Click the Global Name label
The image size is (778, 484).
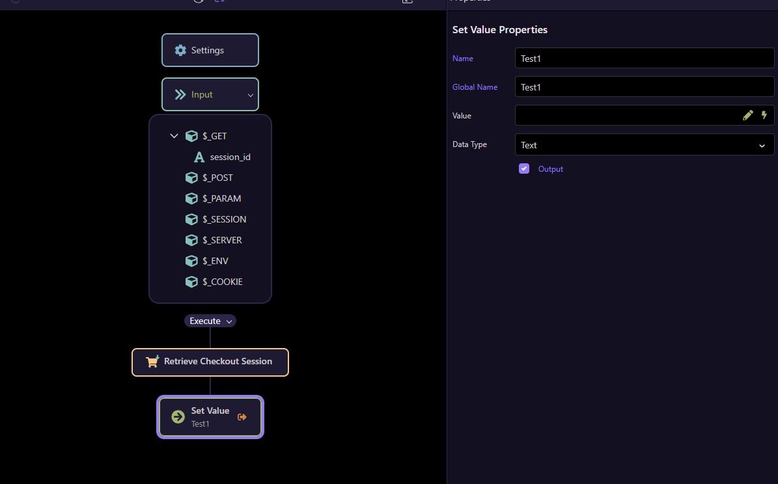click(475, 87)
